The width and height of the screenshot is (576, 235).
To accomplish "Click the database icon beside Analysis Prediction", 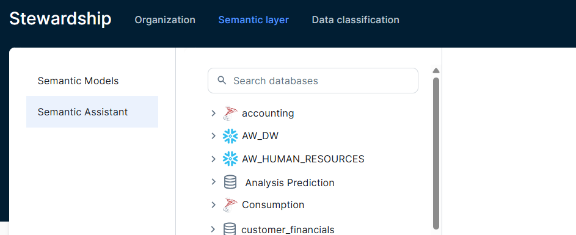I will [230, 182].
